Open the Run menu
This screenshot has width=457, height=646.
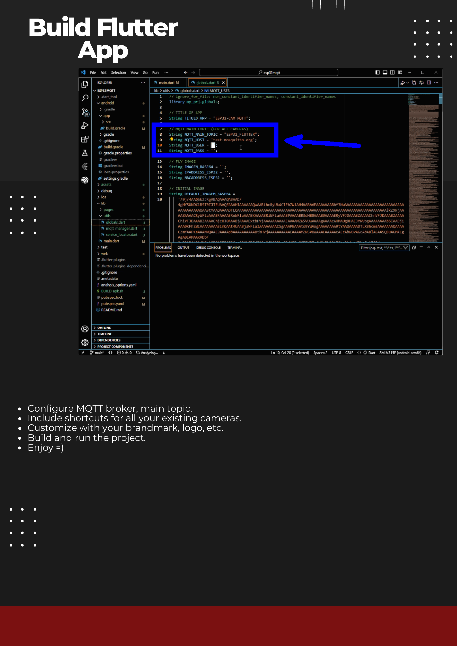point(155,73)
